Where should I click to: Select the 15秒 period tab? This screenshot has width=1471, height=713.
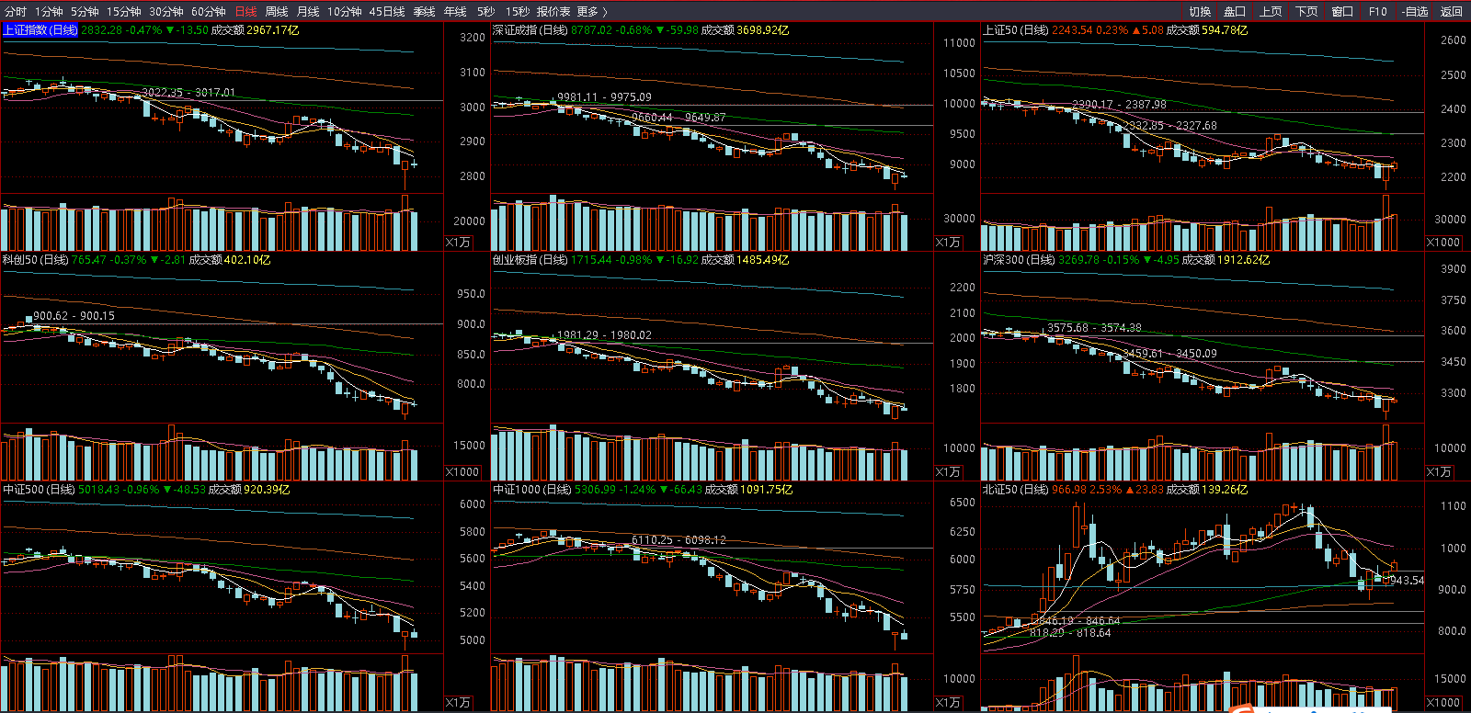pos(517,12)
